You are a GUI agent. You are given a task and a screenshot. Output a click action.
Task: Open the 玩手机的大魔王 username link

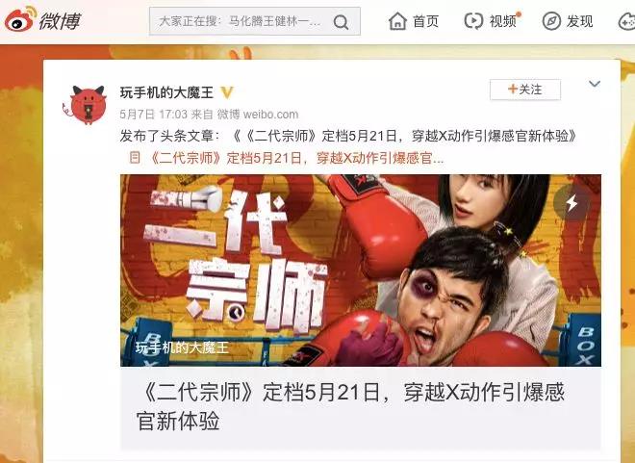(166, 92)
